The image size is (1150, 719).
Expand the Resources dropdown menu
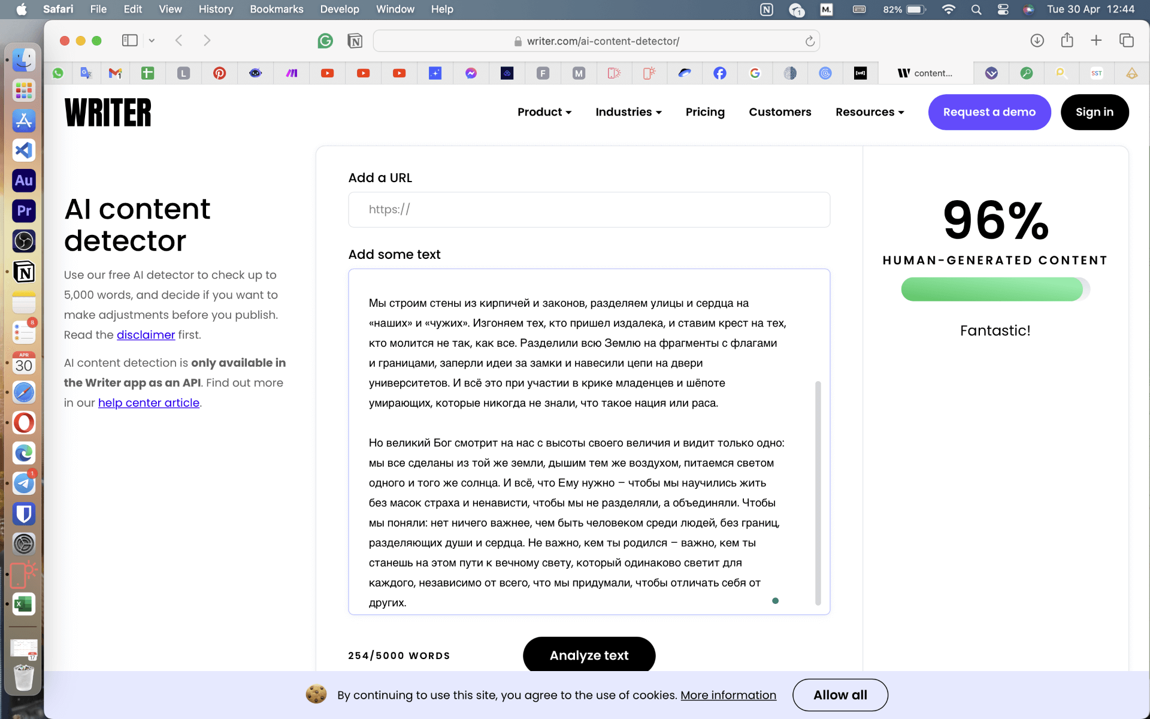pos(870,112)
